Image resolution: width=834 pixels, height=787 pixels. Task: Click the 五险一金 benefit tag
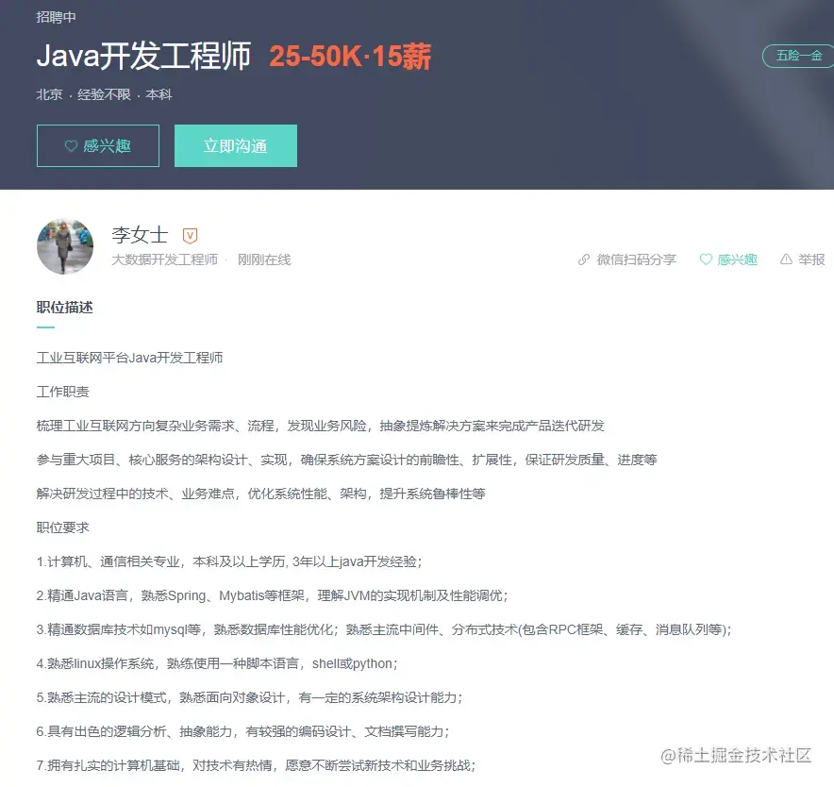click(x=798, y=56)
